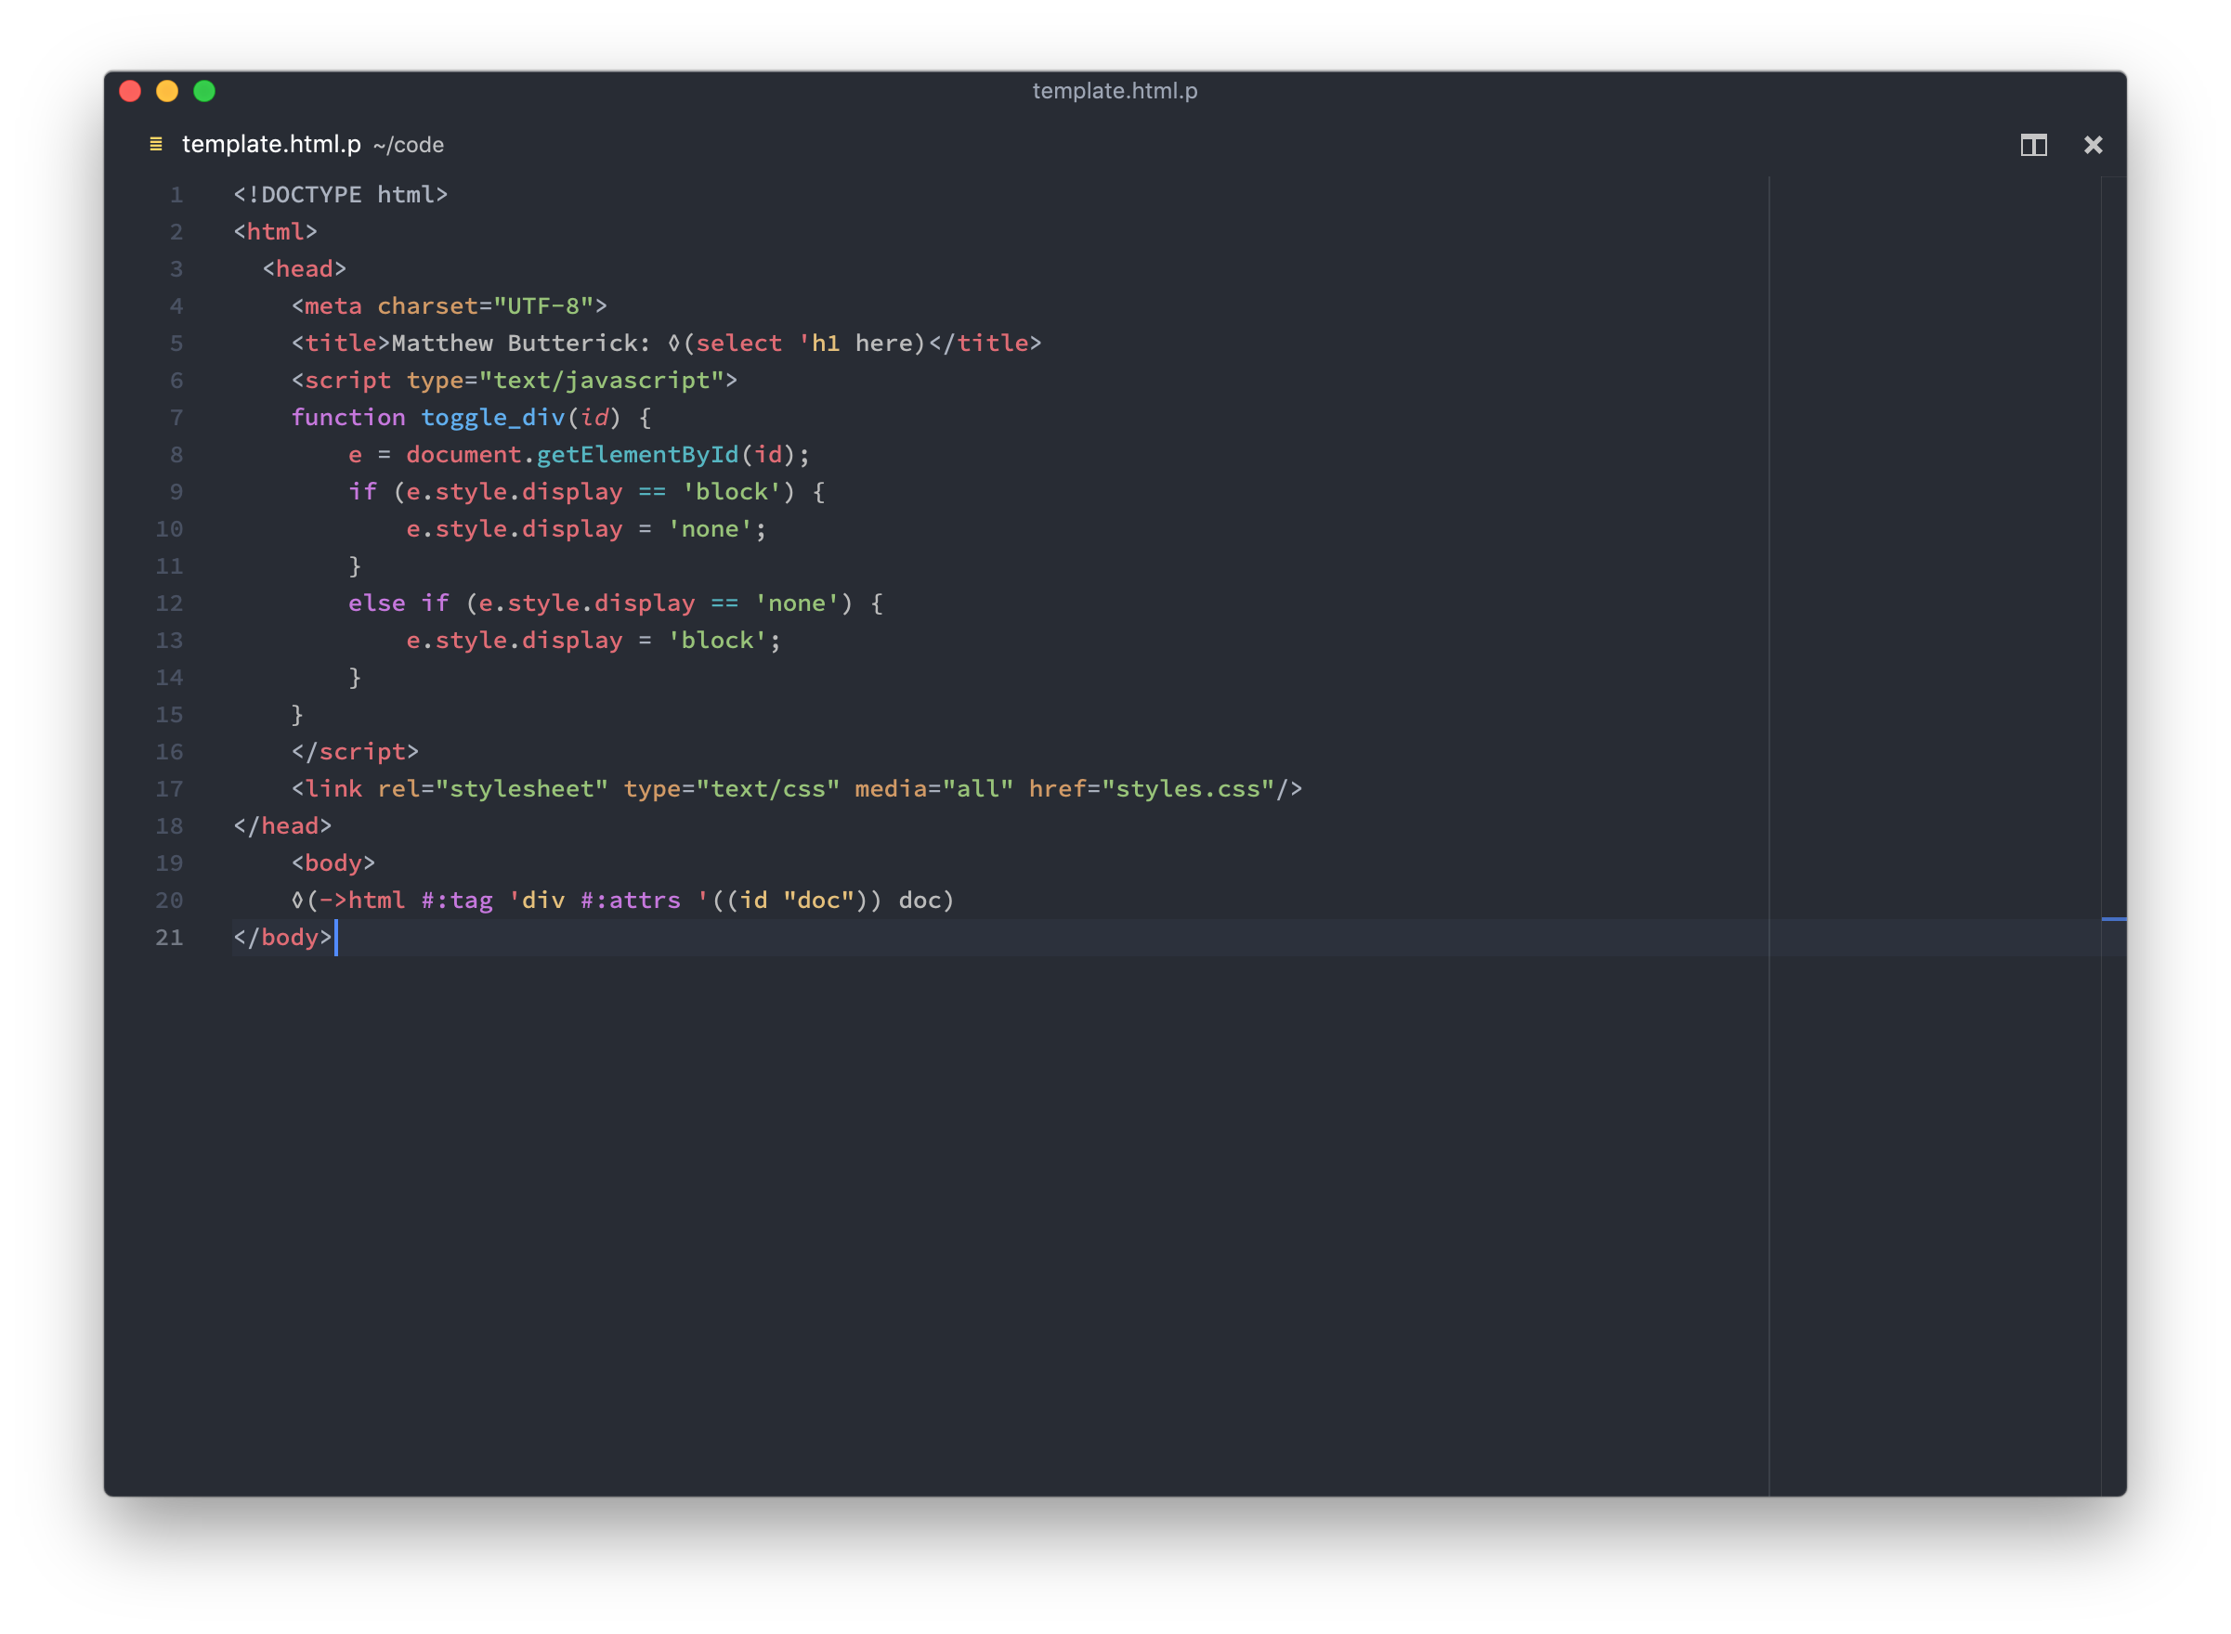Select the template.html.p tab label
Screen dimensions: 2231x1634
click(x=271, y=145)
